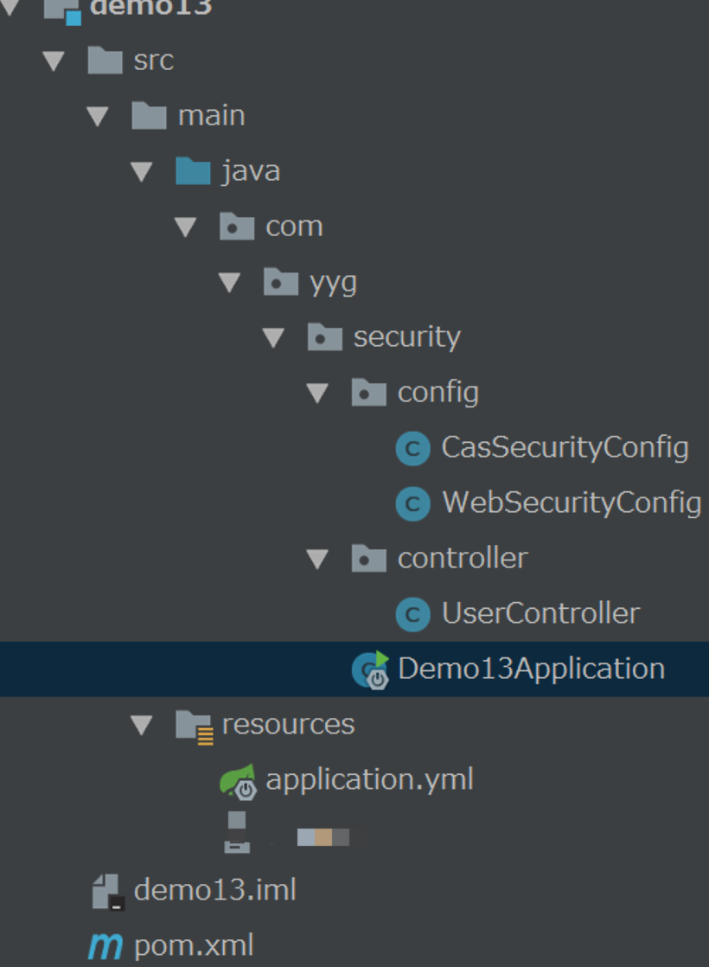
Task: Collapse the main folder
Action: point(98,116)
